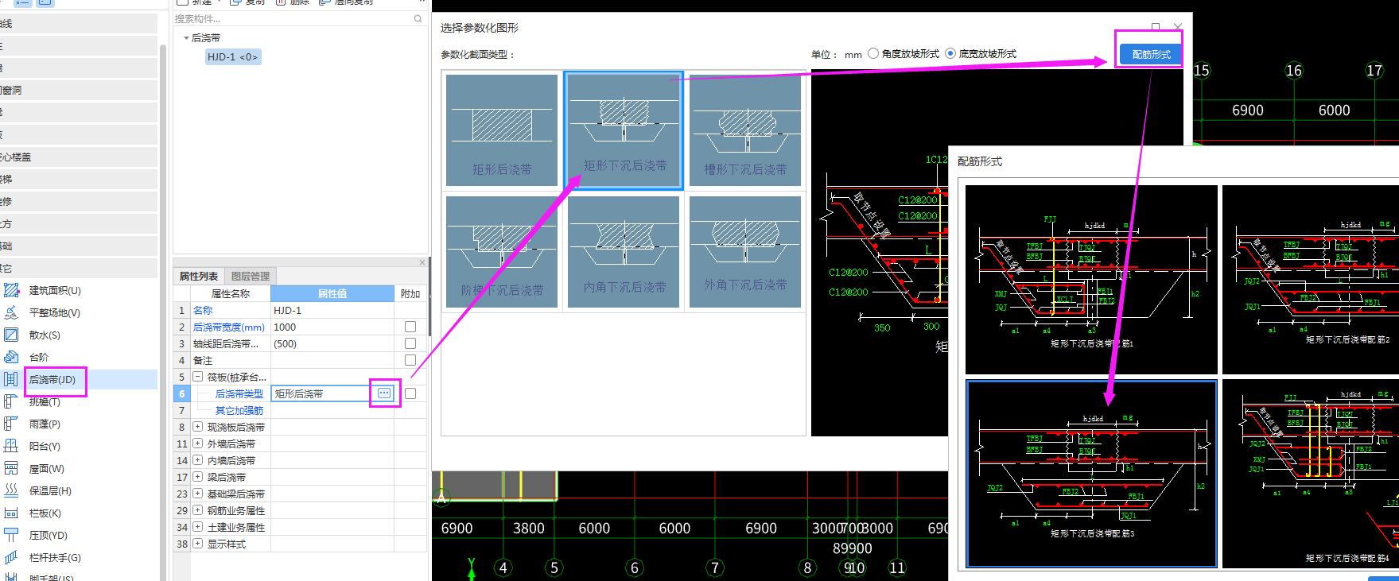The image size is (1399, 581).
Task: Expand the 外墙后浇带 property group
Action: pos(197,443)
